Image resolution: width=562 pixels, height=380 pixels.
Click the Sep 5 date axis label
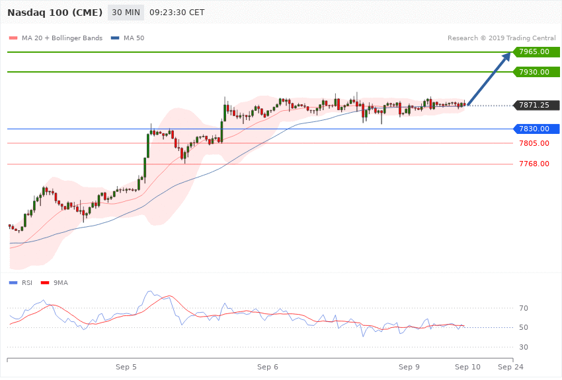tap(126, 367)
